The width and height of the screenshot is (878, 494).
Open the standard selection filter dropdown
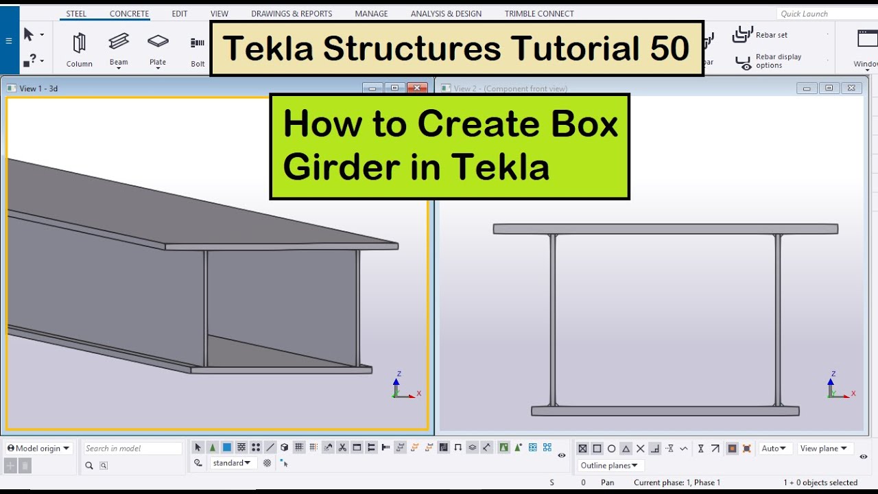pos(233,463)
